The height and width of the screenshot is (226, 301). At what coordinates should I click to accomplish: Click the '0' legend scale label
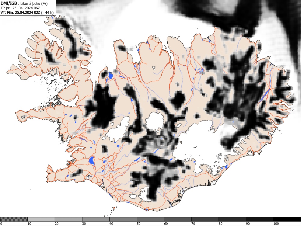[x=1, y=224]
